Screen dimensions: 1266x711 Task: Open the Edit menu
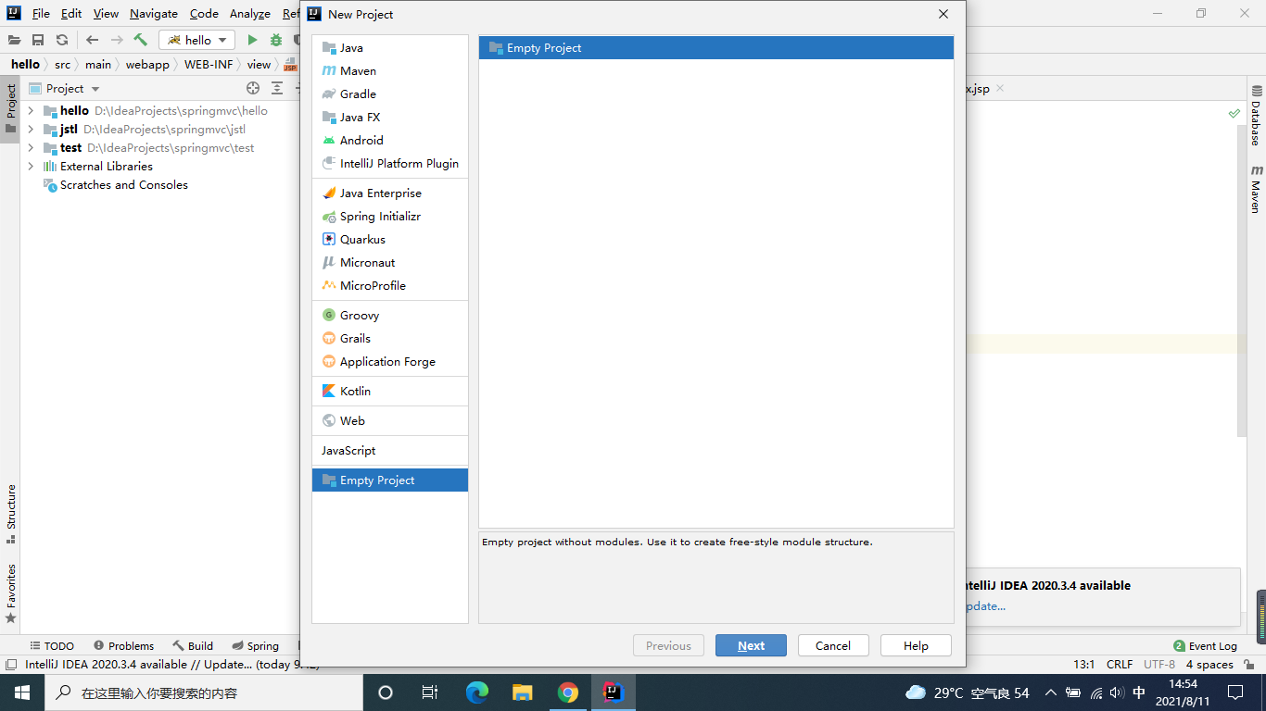[x=71, y=14]
